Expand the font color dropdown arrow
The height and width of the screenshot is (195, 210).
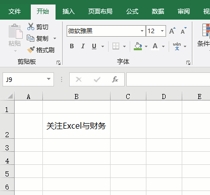[163, 46]
